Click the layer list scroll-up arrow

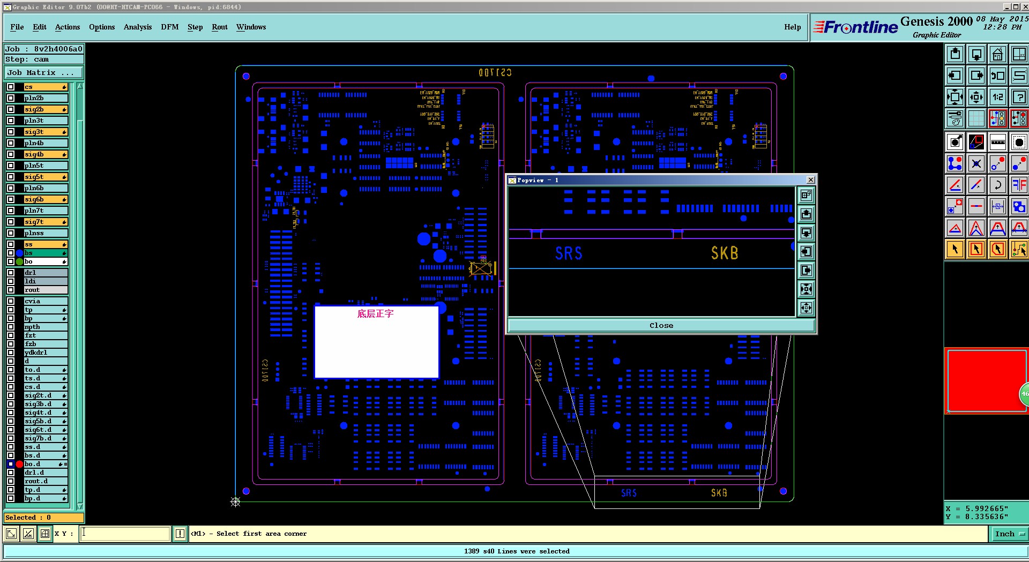point(80,86)
